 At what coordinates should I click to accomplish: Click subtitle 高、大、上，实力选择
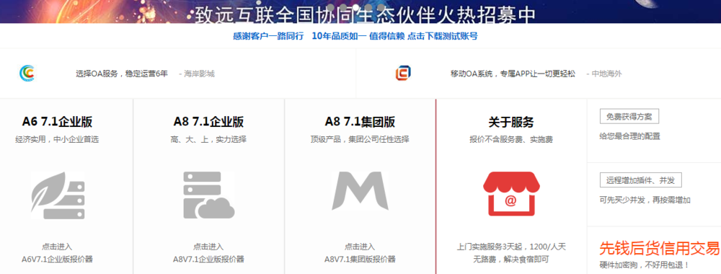[x=208, y=139]
